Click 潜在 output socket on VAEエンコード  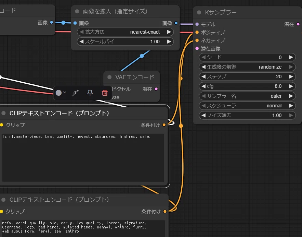(x=156, y=89)
